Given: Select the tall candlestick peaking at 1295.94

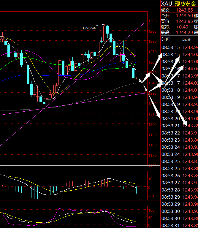Looking at the screenshot, I should coord(104,33).
